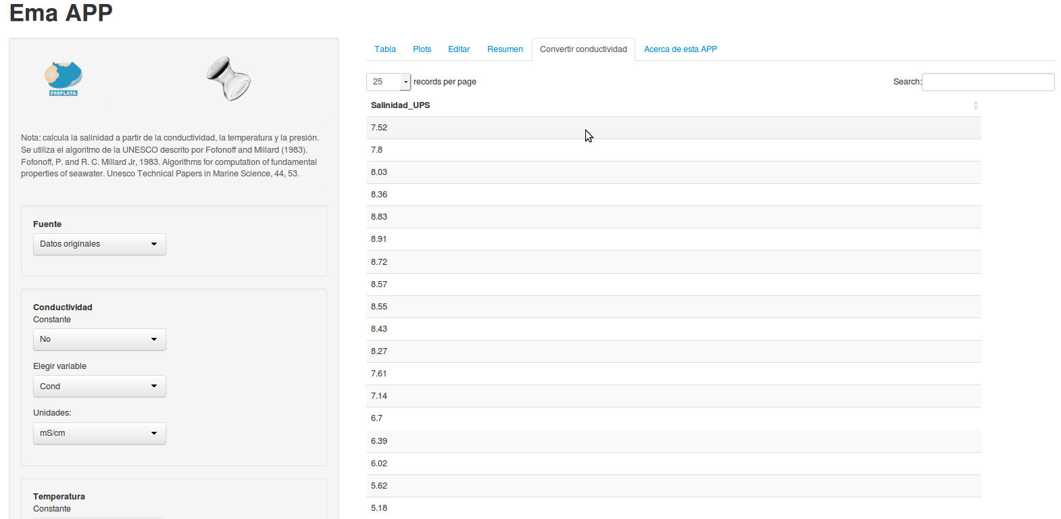Open the Conductividad Constante 'No' dropdown

tap(99, 339)
